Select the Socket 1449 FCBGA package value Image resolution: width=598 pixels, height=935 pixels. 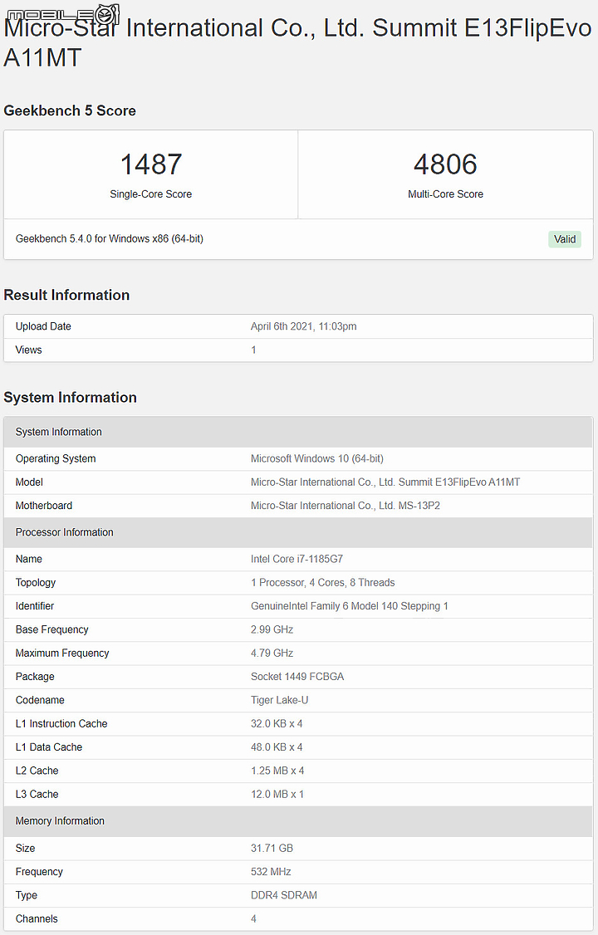(x=297, y=676)
